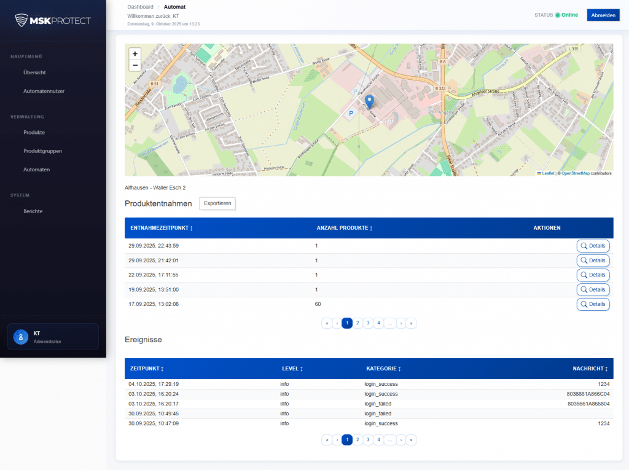Click the Abmelden button
Viewport: 629px width, 470px height.
pos(603,14)
